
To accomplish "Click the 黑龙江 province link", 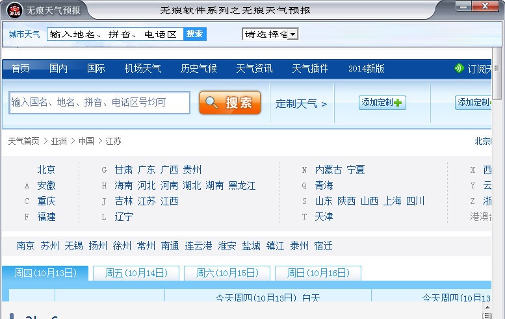I will pos(242,185).
